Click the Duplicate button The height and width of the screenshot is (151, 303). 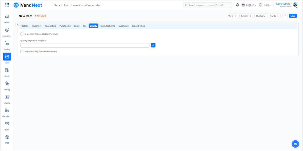point(261,16)
